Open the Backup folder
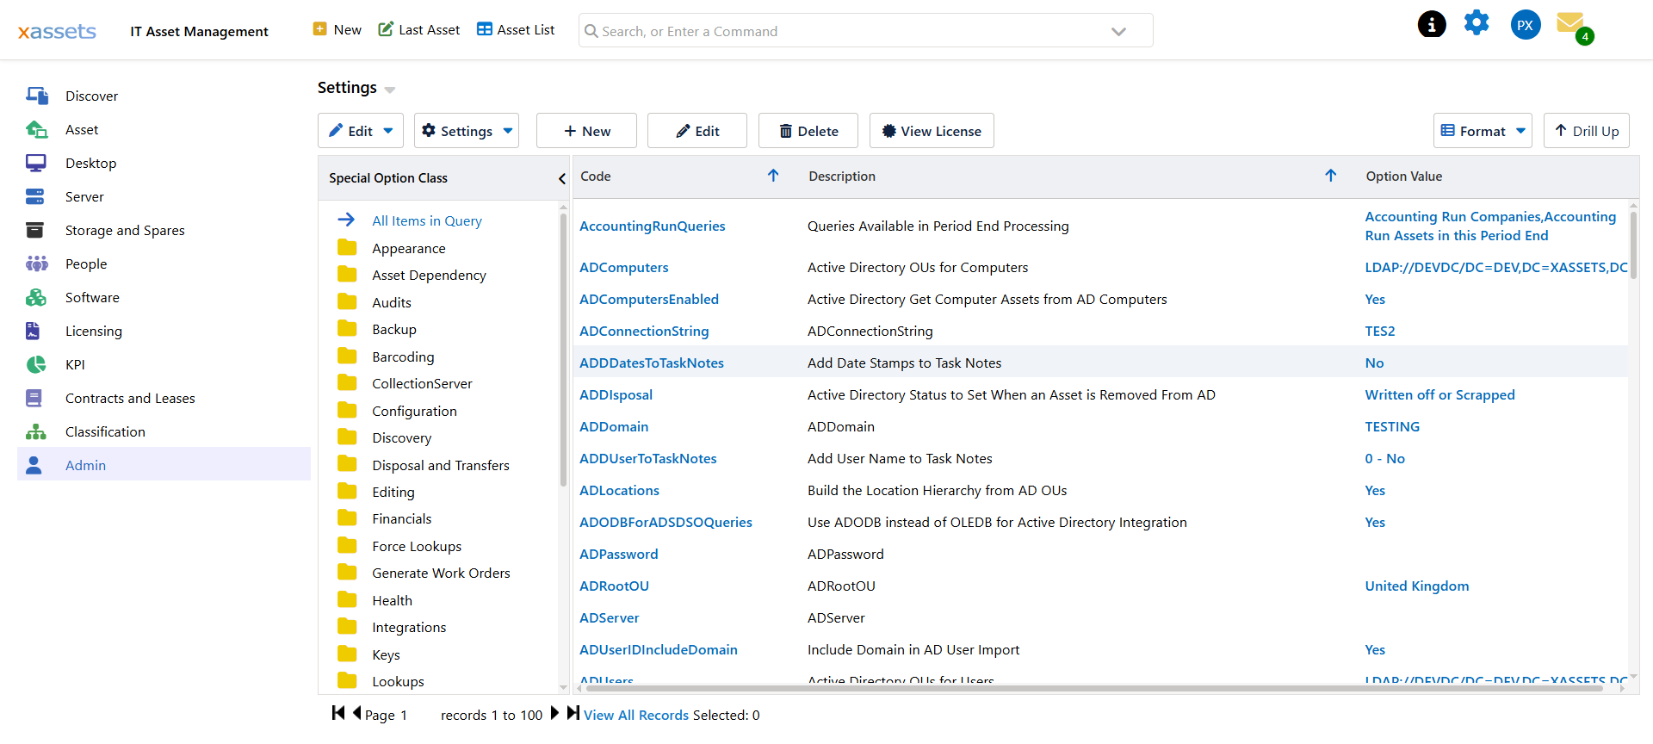This screenshot has height=744, width=1653. (x=394, y=329)
